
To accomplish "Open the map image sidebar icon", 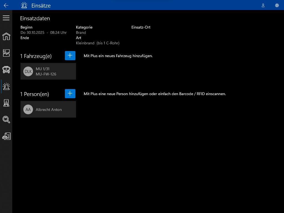I will click(x=6, y=53).
